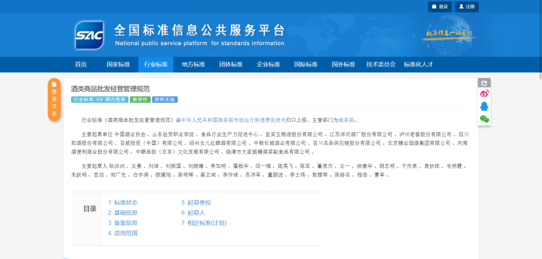Click drafting unit 泸州老窖股份有限公司
This screenshot has height=259, width=542.
(425, 134)
